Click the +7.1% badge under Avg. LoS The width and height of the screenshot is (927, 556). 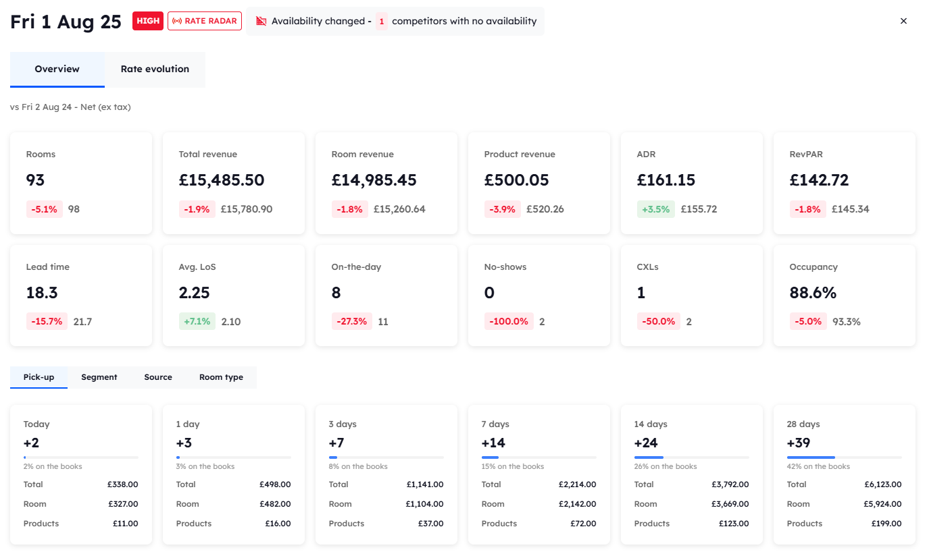click(197, 322)
